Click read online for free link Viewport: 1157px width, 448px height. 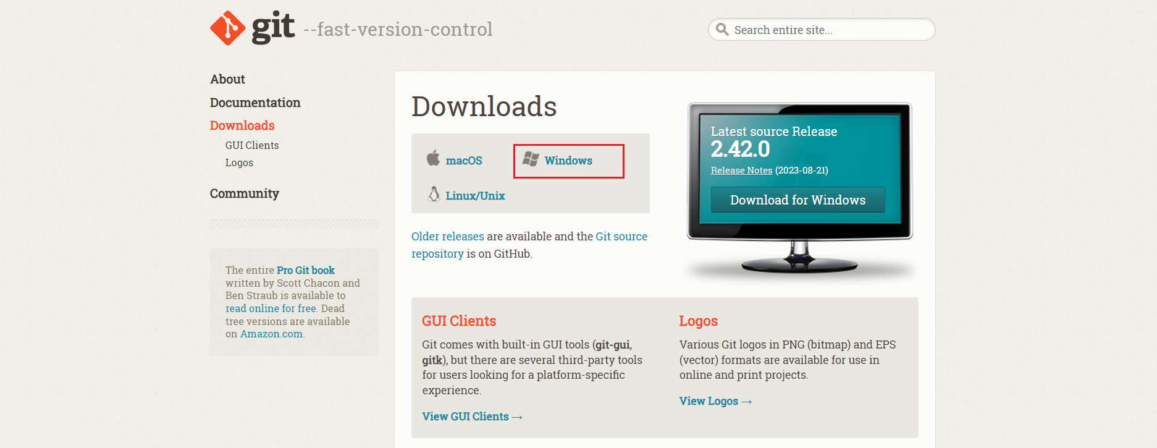(271, 308)
